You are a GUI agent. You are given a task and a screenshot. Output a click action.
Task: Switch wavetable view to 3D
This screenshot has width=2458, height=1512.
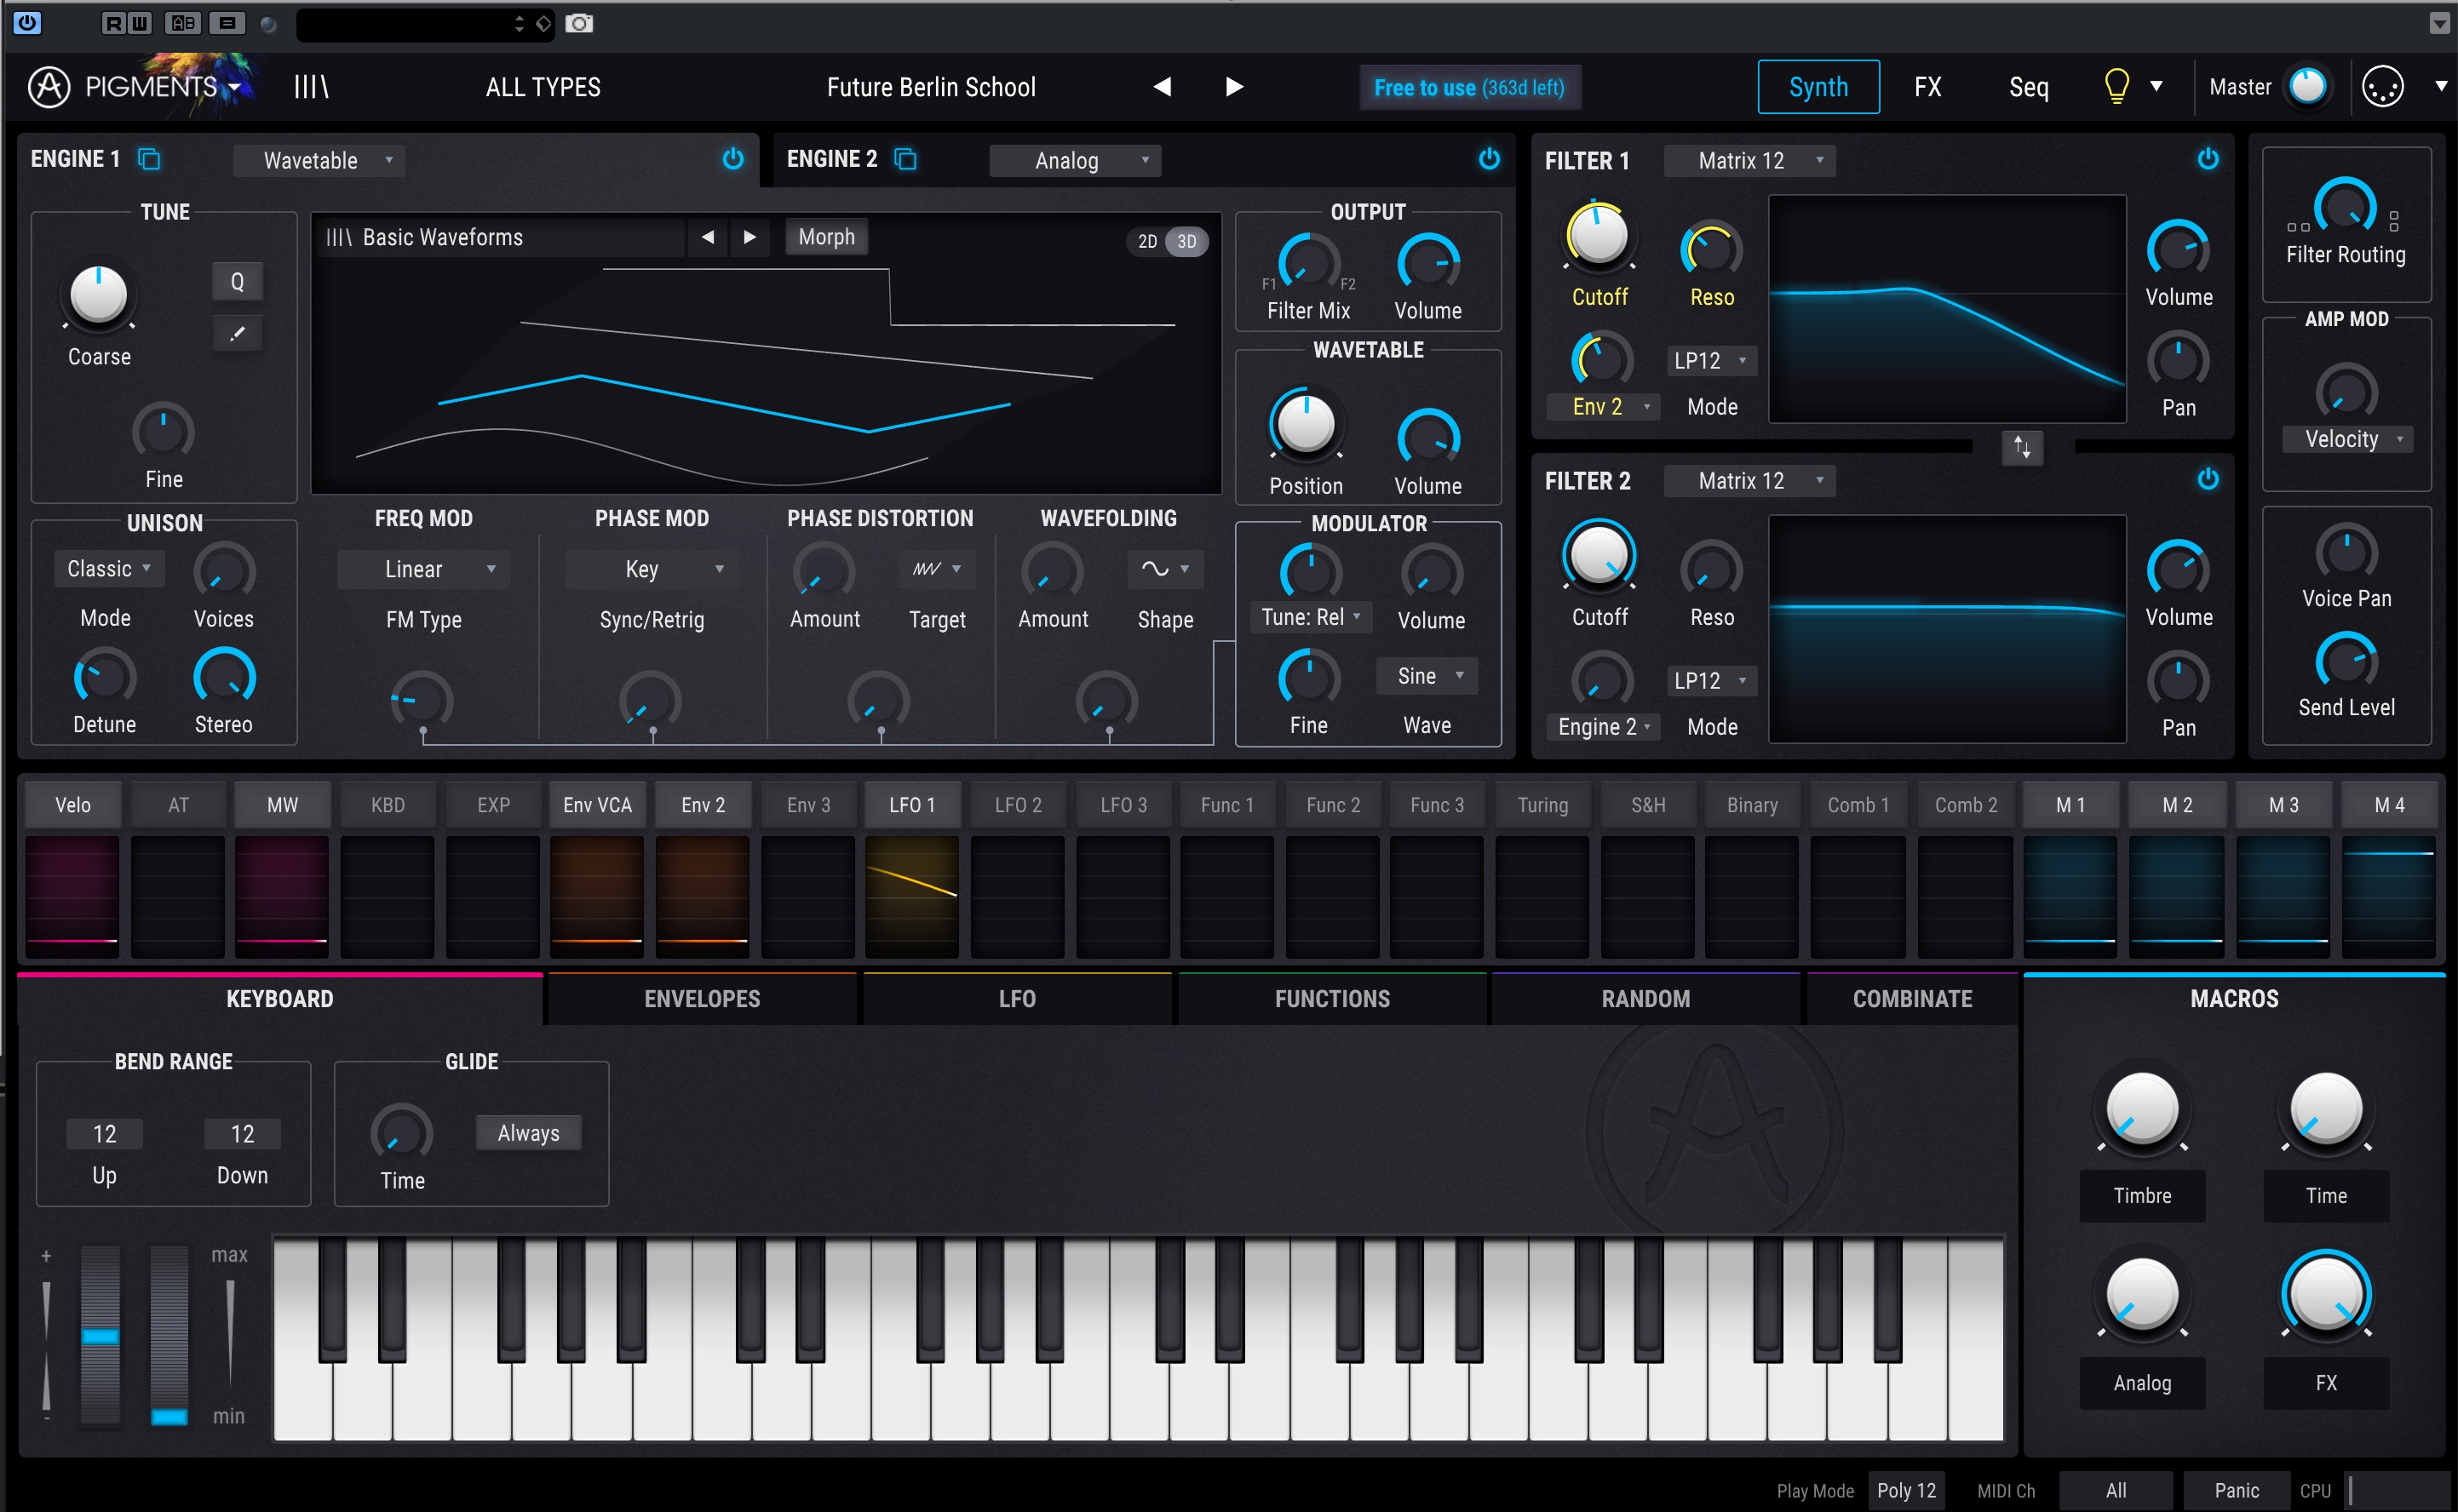(1186, 241)
